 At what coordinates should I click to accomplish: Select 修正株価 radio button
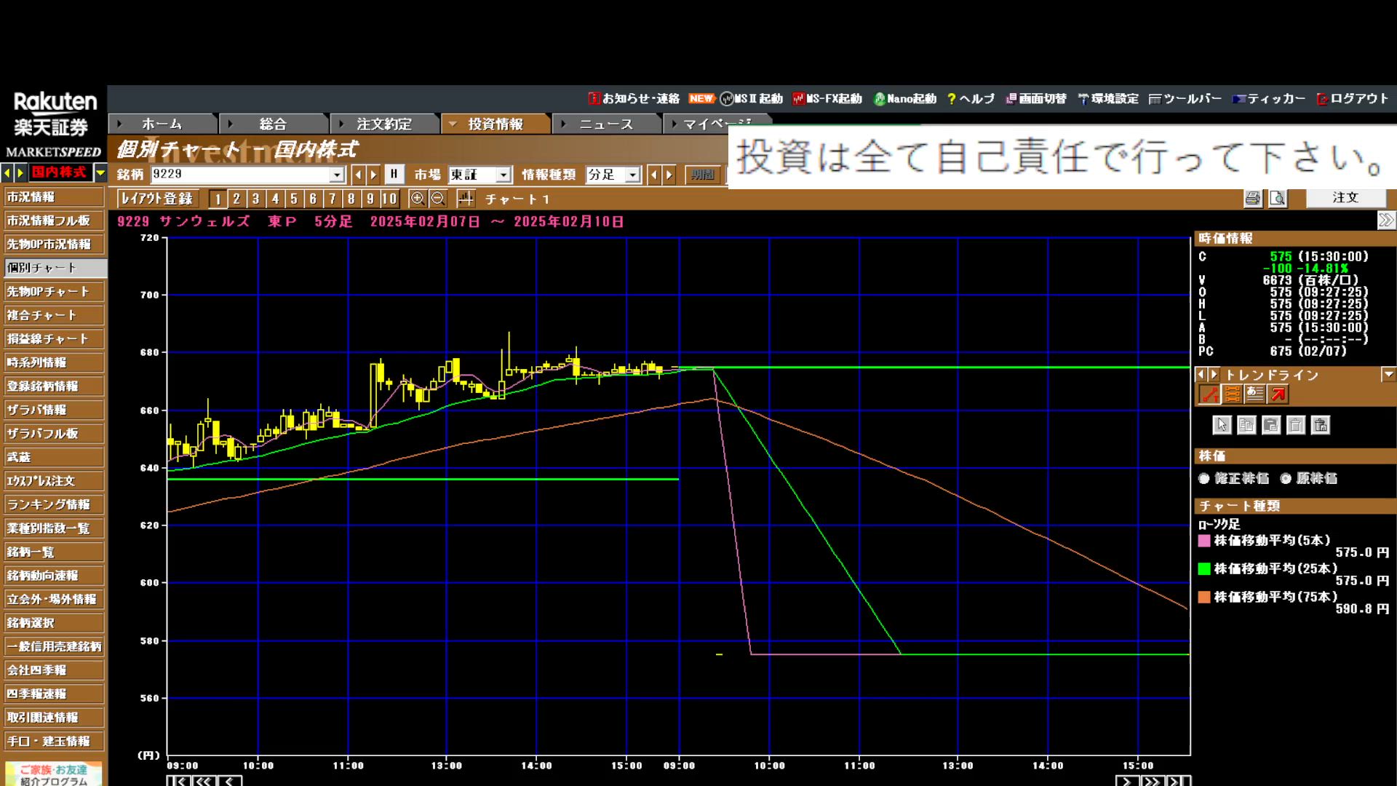pos(1204,478)
